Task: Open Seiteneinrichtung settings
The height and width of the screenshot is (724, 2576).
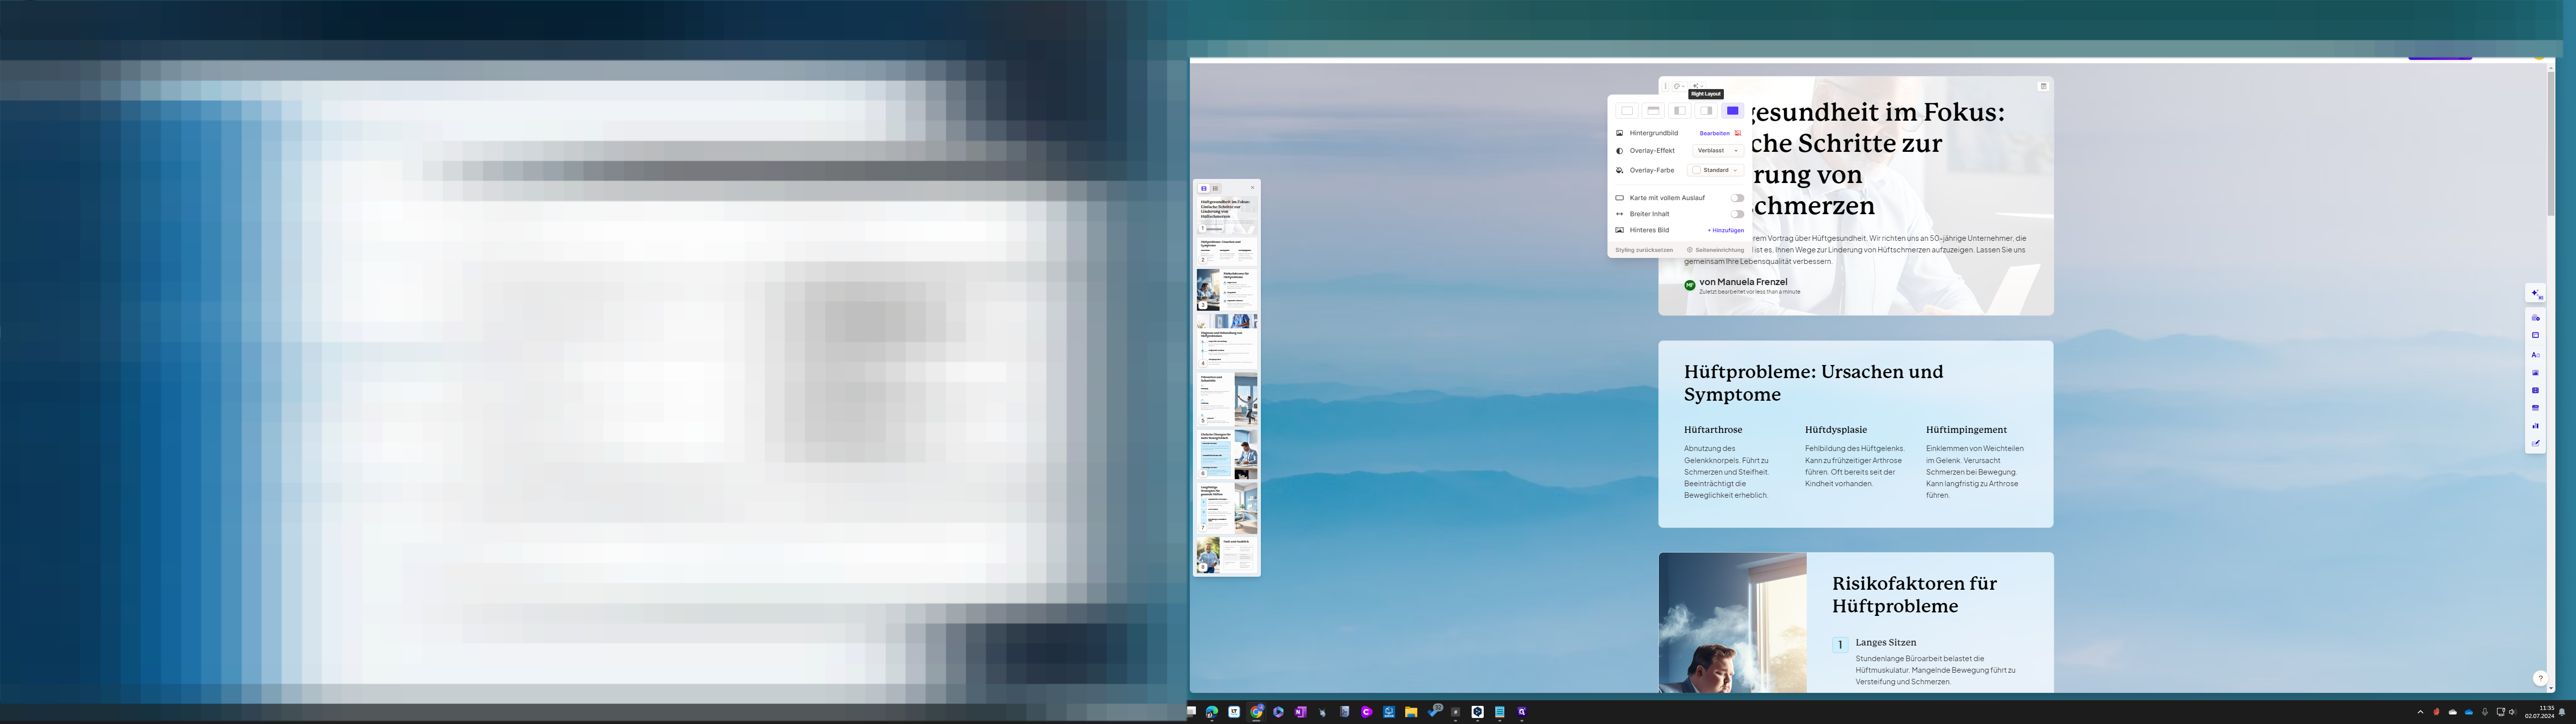Action: 1716,250
